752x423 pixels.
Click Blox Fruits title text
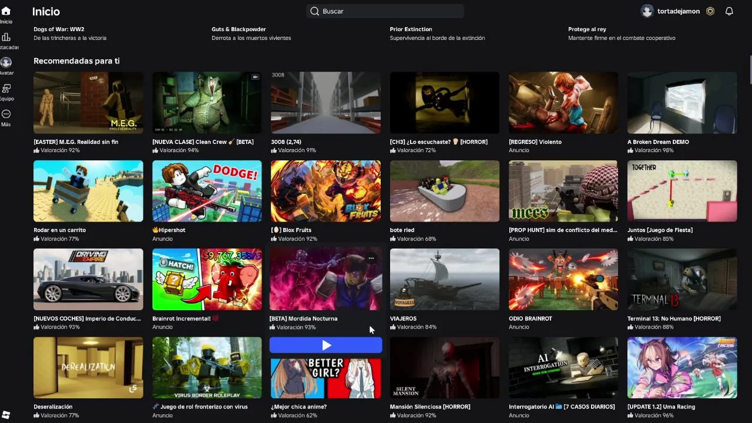tap(291, 230)
